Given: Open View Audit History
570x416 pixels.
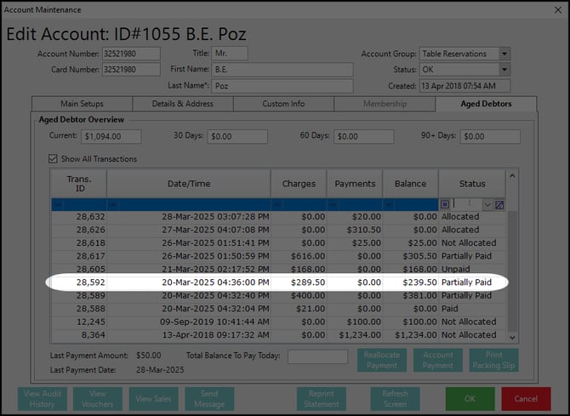Looking at the screenshot, I should coord(43,398).
